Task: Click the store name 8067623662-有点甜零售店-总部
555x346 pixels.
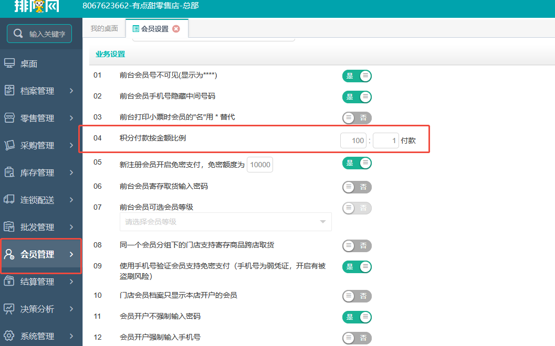Action: 141,6
